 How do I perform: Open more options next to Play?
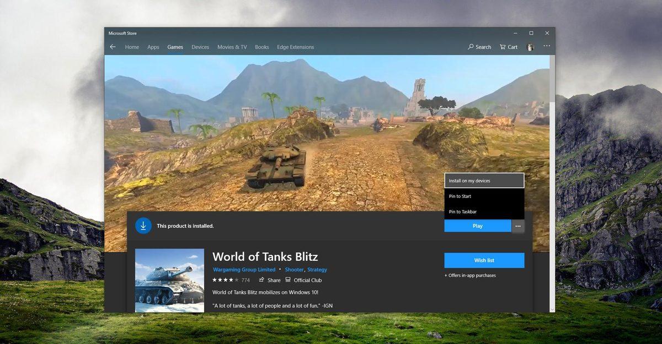point(517,226)
